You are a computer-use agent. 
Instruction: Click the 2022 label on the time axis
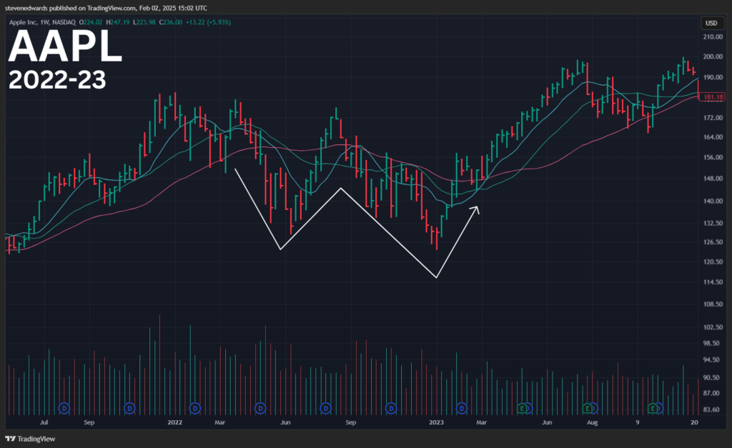point(174,422)
